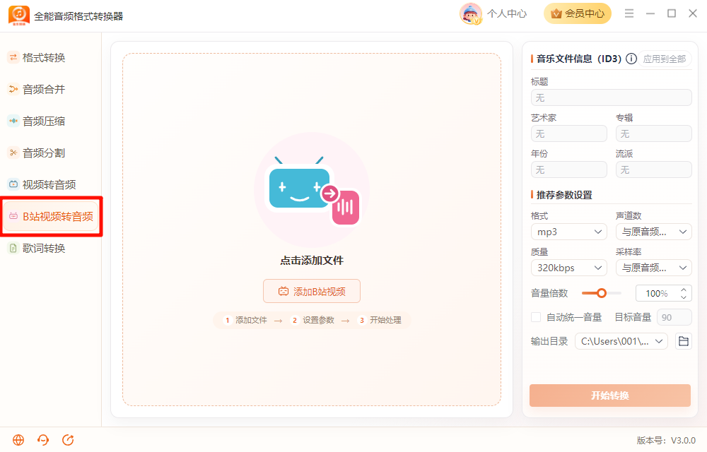Open the 采样率 dropdown

tap(654, 268)
